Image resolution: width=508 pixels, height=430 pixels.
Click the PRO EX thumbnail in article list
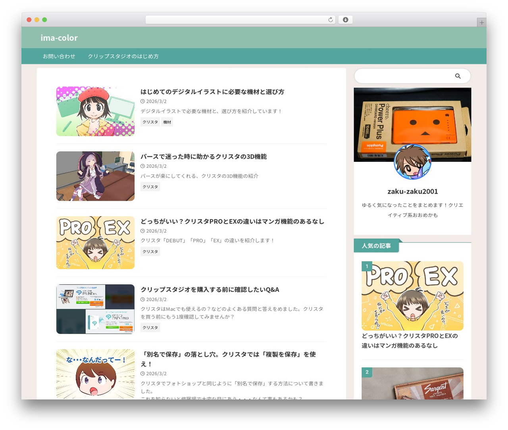tap(95, 243)
